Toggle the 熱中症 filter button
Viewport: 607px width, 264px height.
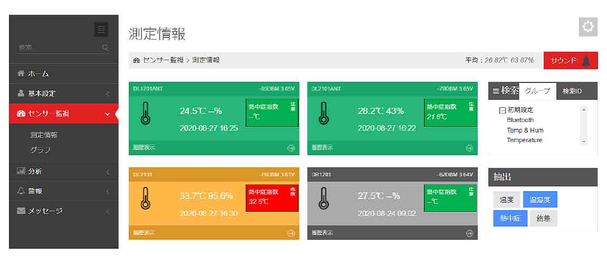pos(510,218)
